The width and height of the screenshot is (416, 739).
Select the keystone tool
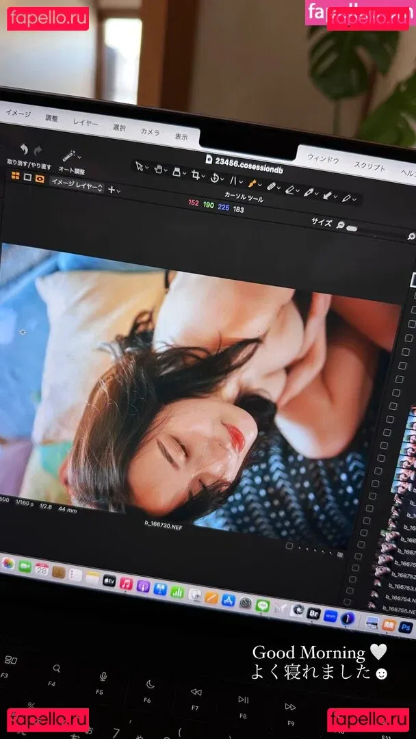[x=233, y=180]
